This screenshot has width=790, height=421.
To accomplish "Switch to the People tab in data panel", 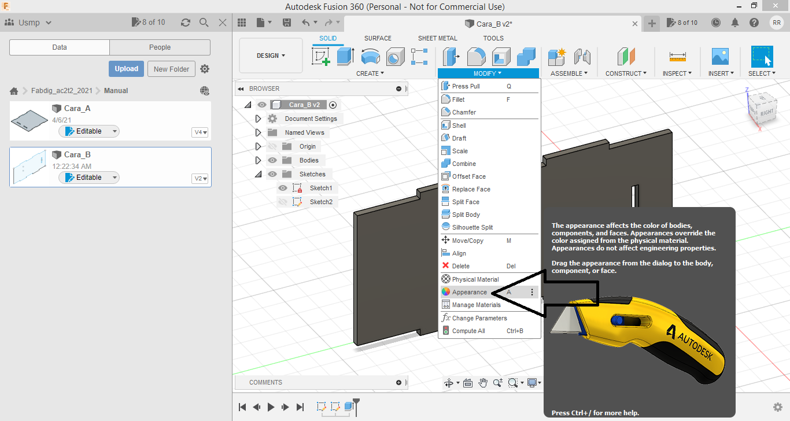I will [160, 47].
